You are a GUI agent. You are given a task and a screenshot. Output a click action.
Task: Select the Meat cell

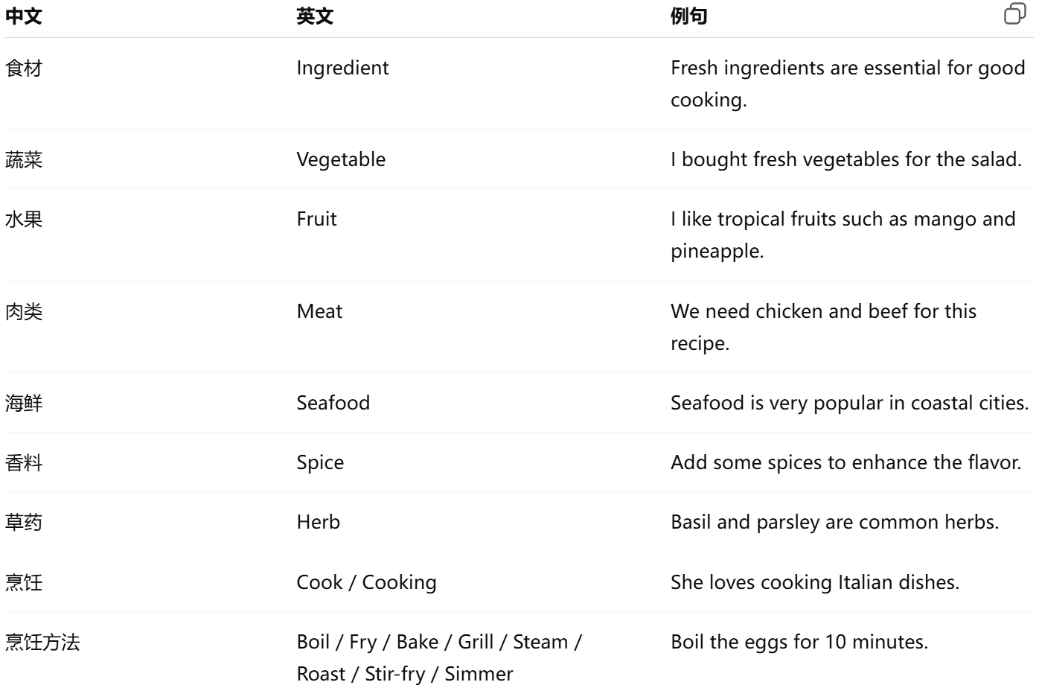pos(319,311)
